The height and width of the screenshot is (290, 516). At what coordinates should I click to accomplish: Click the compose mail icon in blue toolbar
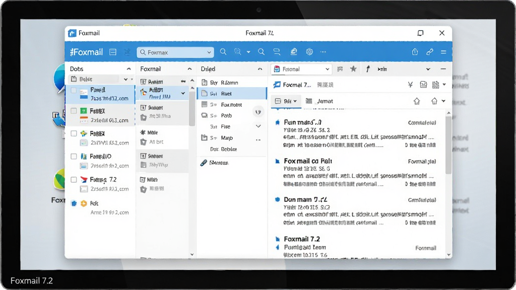click(294, 52)
